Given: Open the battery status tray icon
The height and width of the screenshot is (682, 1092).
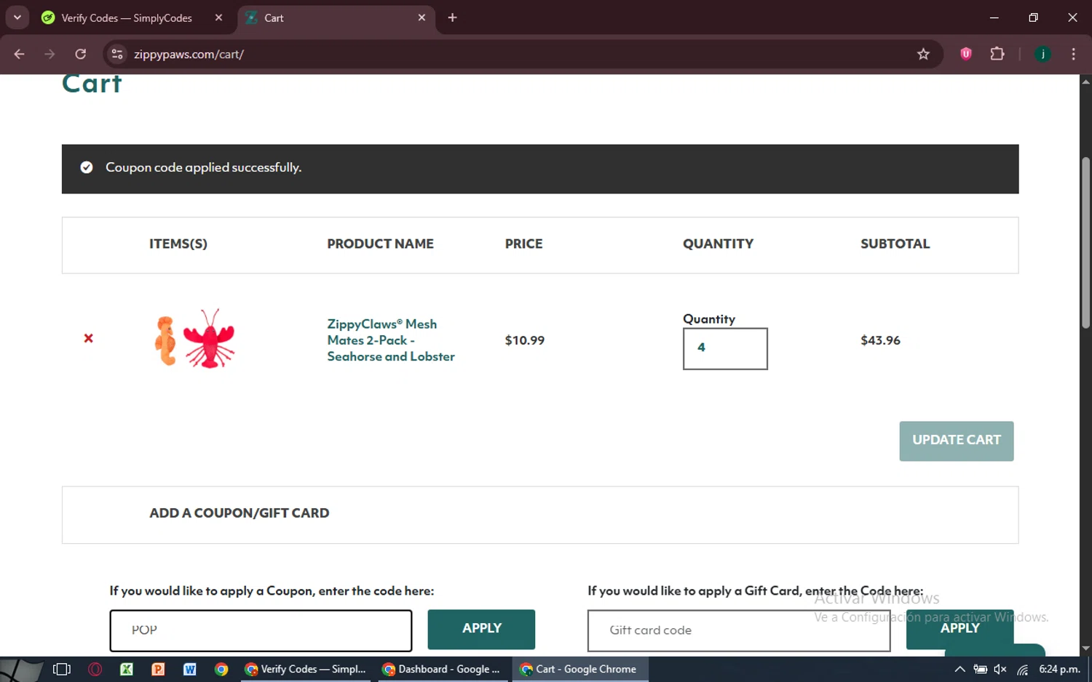Looking at the screenshot, I should coord(981,669).
